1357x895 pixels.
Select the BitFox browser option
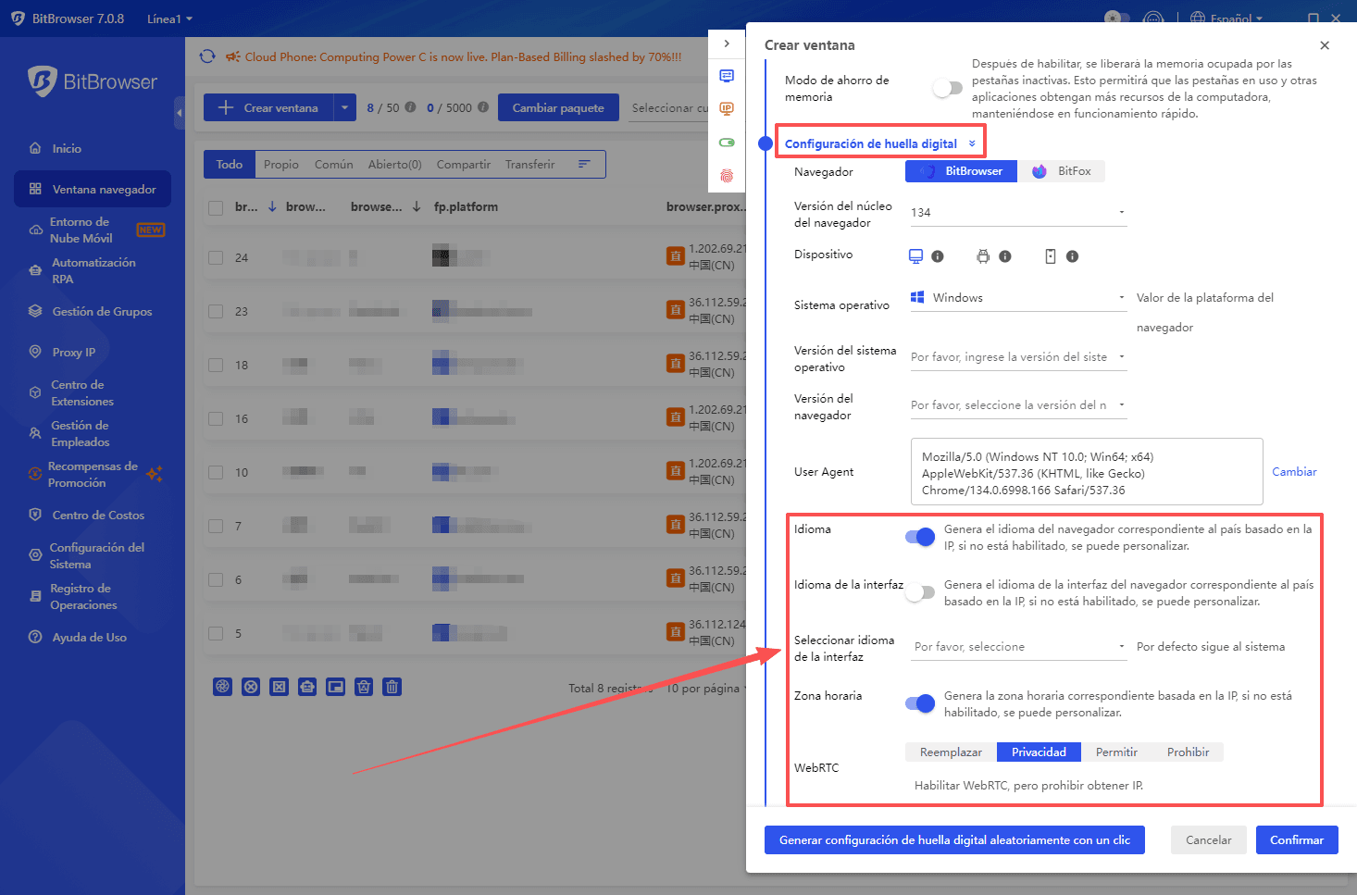(x=1062, y=170)
